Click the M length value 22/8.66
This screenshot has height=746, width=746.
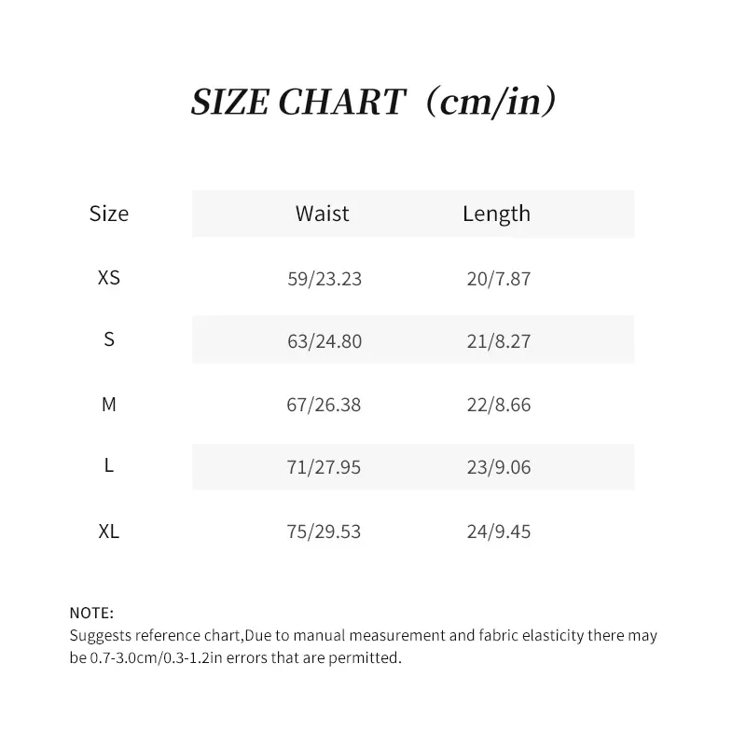(x=498, y=406)
